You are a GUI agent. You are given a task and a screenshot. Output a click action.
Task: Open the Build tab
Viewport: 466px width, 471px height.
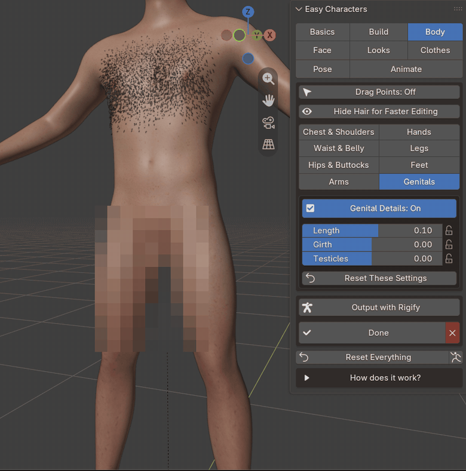[x=379, y=32]
